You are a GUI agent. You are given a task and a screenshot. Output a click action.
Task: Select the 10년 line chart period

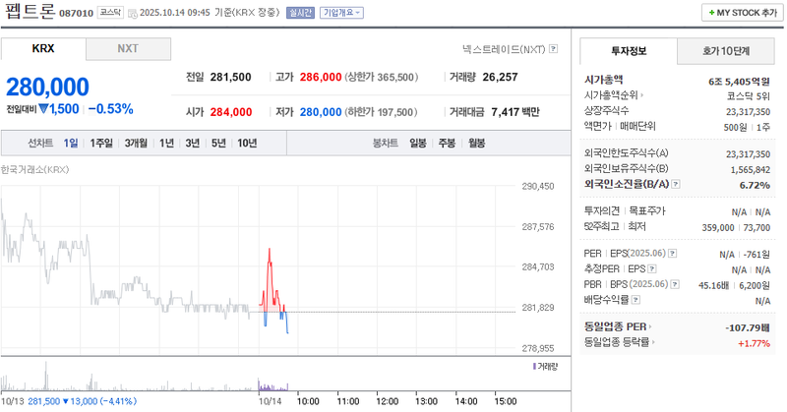[x=246, y=144]
